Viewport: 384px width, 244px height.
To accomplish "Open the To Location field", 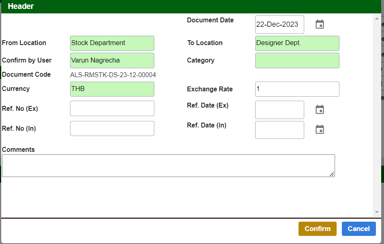I will pyautogui.click(x=297, y=43).
